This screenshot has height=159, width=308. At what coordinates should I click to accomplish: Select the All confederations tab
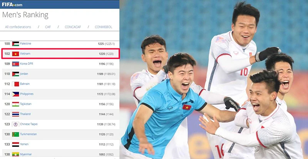point(18,27)
